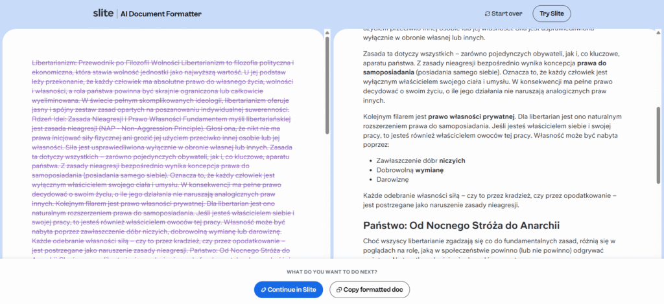Click strikethrough line starting Rdzeń Idei: Zasada Nieagresji
Screen dimensions: 664x304
[161, 118]
